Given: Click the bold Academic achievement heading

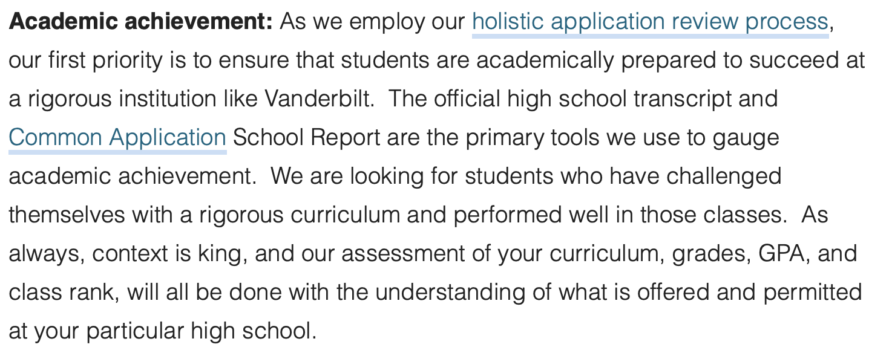Looking at the screenshot, I should 141,22.
